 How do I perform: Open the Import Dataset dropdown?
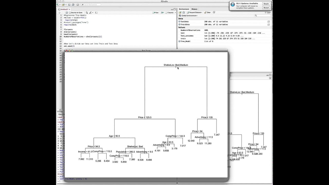(x=195, y=12)
